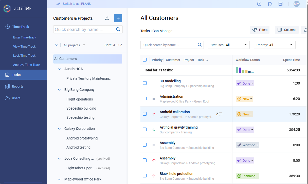Screen dimensions: 308x184
Task: Click the blue plus icon to add a project
Action: click(x=118, y=18)
